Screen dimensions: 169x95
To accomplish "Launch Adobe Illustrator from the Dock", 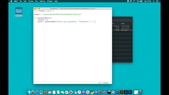I will (x=121, y=92).
